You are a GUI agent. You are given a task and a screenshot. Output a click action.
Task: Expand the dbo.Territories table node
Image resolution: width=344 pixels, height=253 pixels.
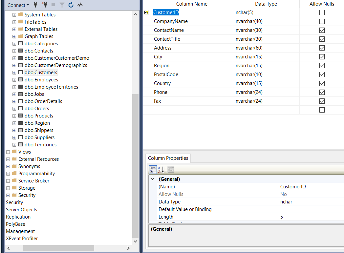tap(14, 145)
